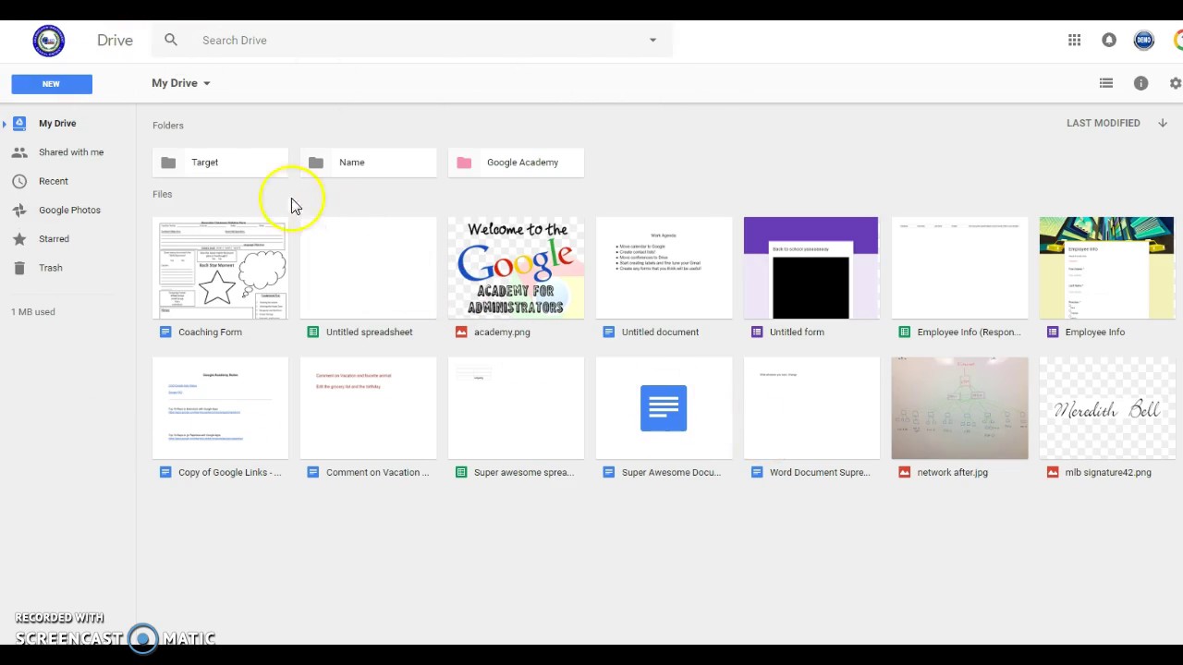Click the blue NEW button
Screen dimensions: 1183x665
[52, 84]
